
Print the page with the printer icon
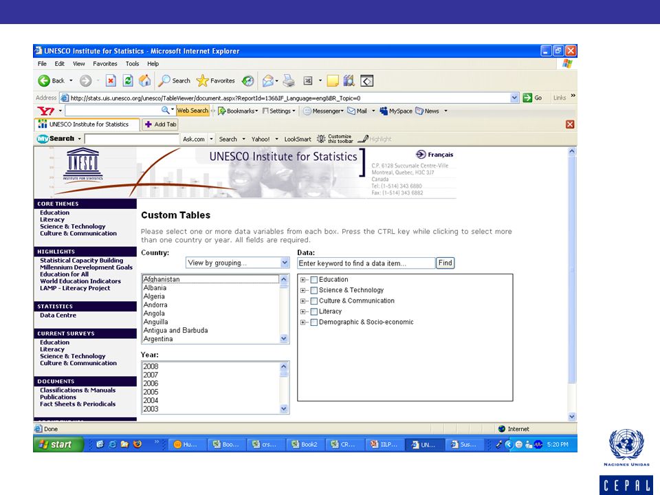(289, 80)
